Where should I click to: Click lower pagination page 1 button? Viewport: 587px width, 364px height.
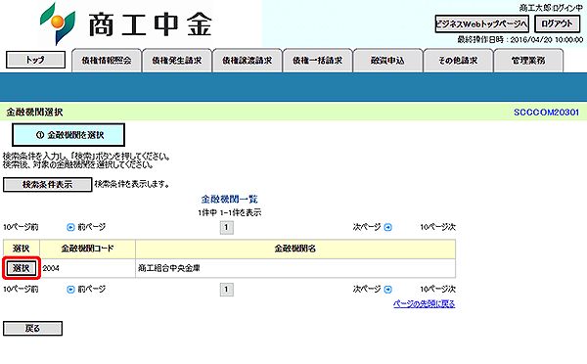click(x=227, y=290)
